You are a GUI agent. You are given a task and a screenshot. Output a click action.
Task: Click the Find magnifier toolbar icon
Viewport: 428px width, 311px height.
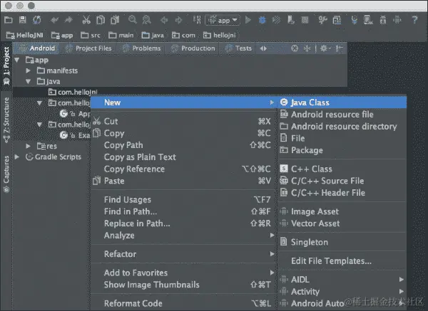(133, 20)
